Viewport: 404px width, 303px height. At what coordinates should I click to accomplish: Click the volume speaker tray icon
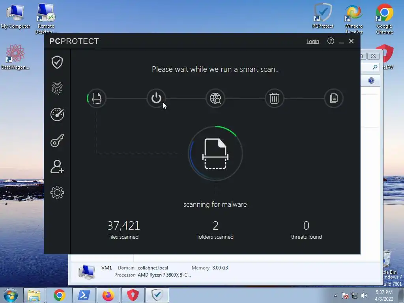click(x=364, y=296)
